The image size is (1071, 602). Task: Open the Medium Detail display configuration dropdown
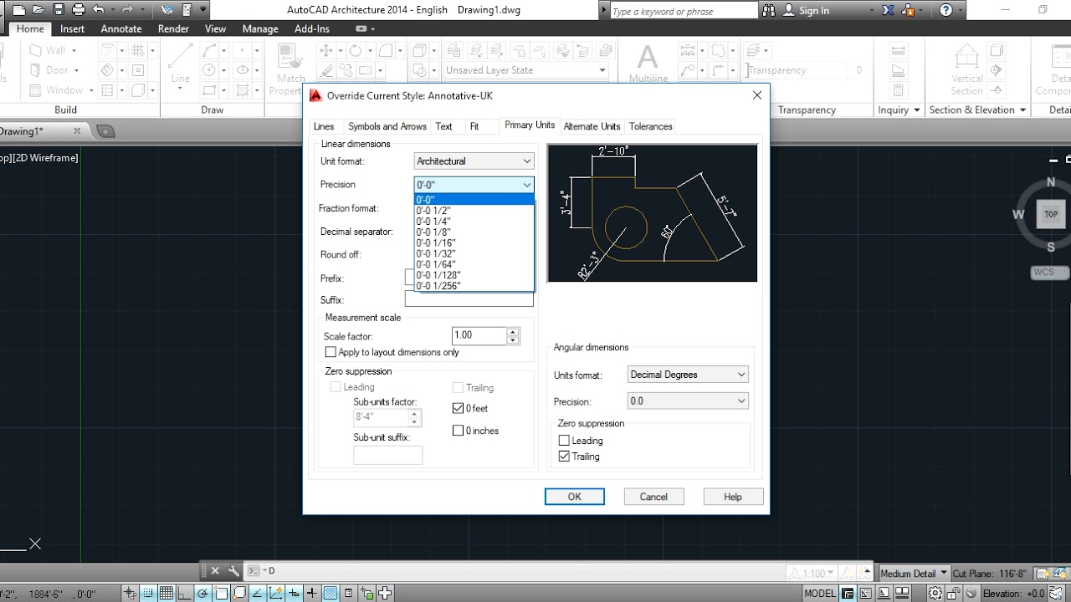pos(914,573)
